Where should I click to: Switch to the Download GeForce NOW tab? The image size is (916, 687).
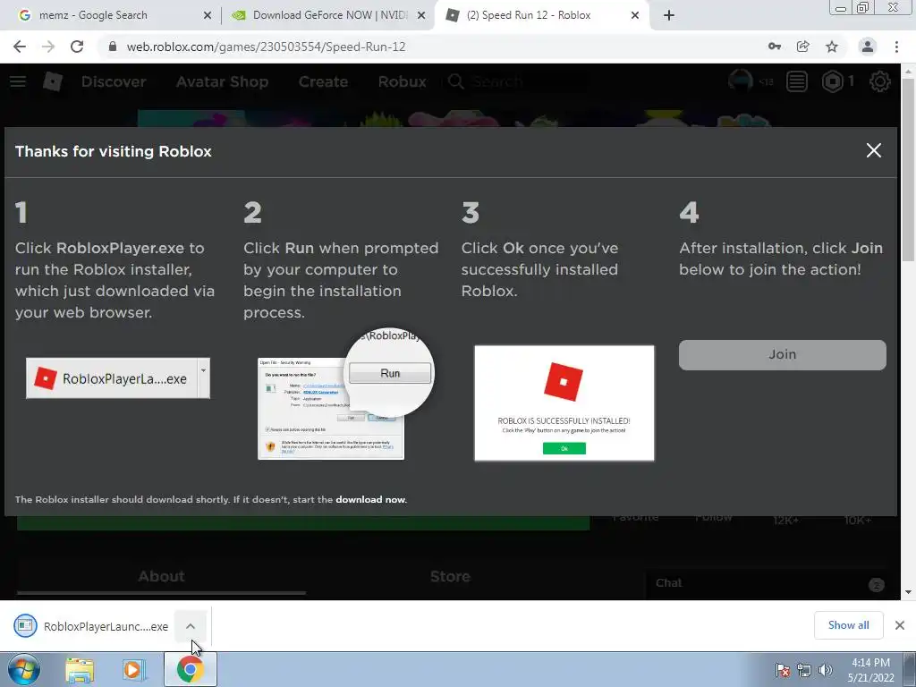(x=327, y=16)
